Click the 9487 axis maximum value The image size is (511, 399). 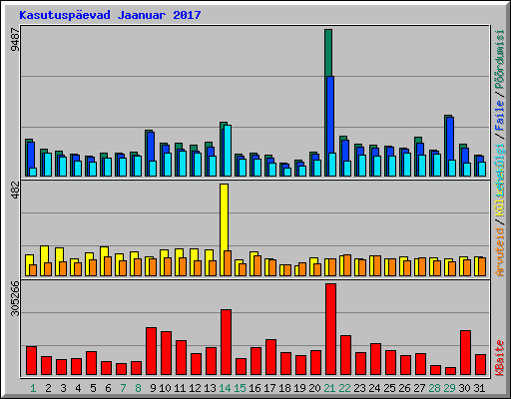pyautogui.click(x=15, y=40)
